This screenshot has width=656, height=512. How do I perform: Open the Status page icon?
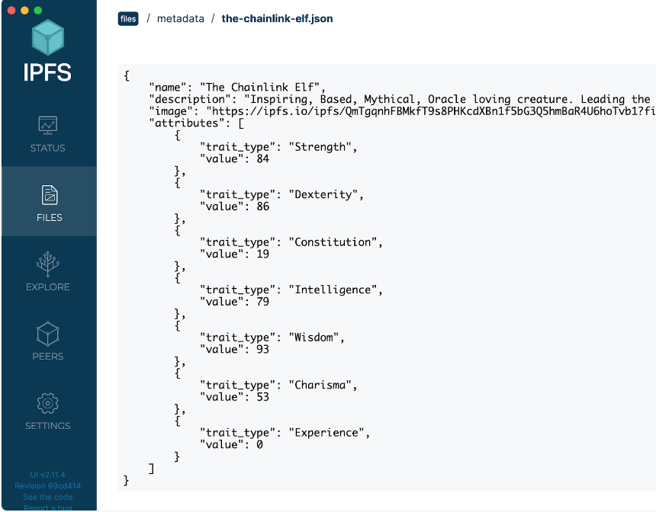(48, 125)
